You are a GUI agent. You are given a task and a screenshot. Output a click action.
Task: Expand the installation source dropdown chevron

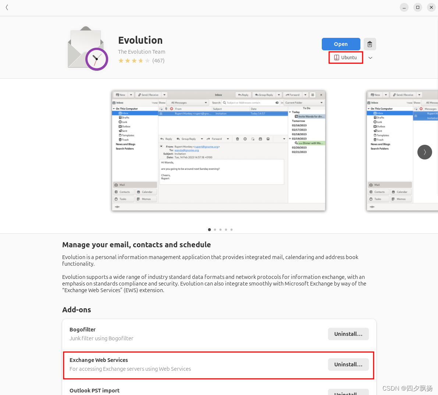(x=370, y=57)
